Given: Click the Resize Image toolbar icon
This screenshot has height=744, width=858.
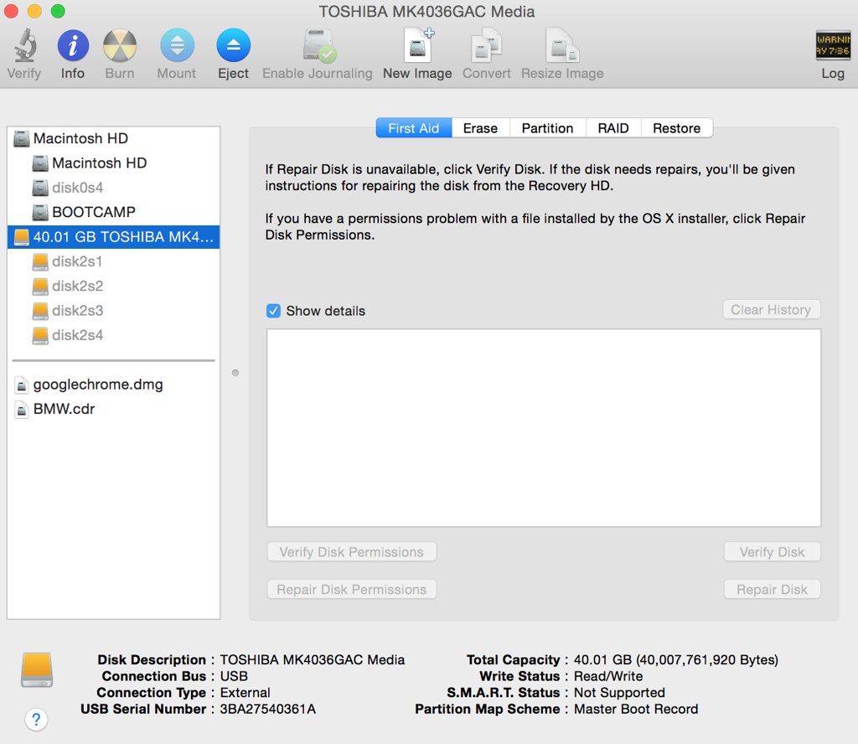Looking at the screenshot, I should tap(562, 46).
